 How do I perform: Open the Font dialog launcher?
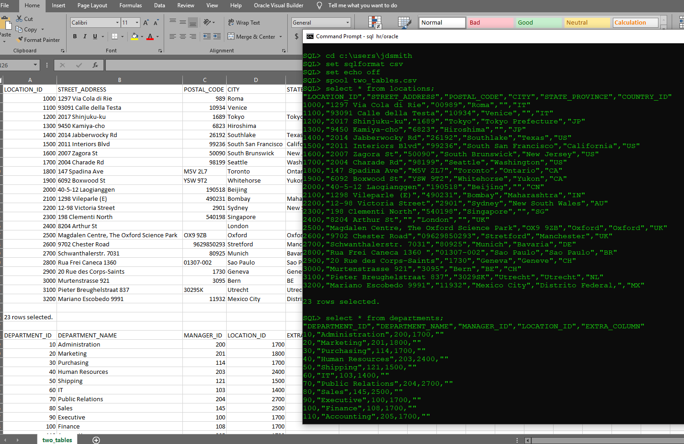160,51
